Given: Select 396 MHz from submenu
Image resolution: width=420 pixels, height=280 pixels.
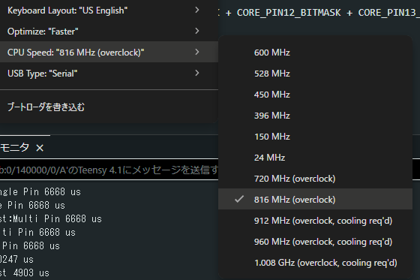Looking at the screenshot, I should [315, 116].
